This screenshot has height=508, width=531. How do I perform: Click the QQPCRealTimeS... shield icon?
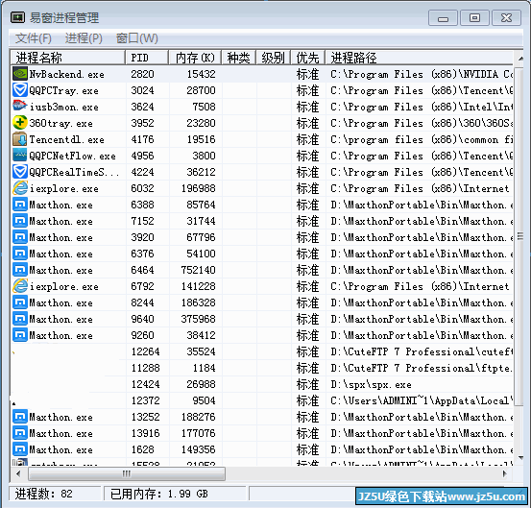(20, 172)
